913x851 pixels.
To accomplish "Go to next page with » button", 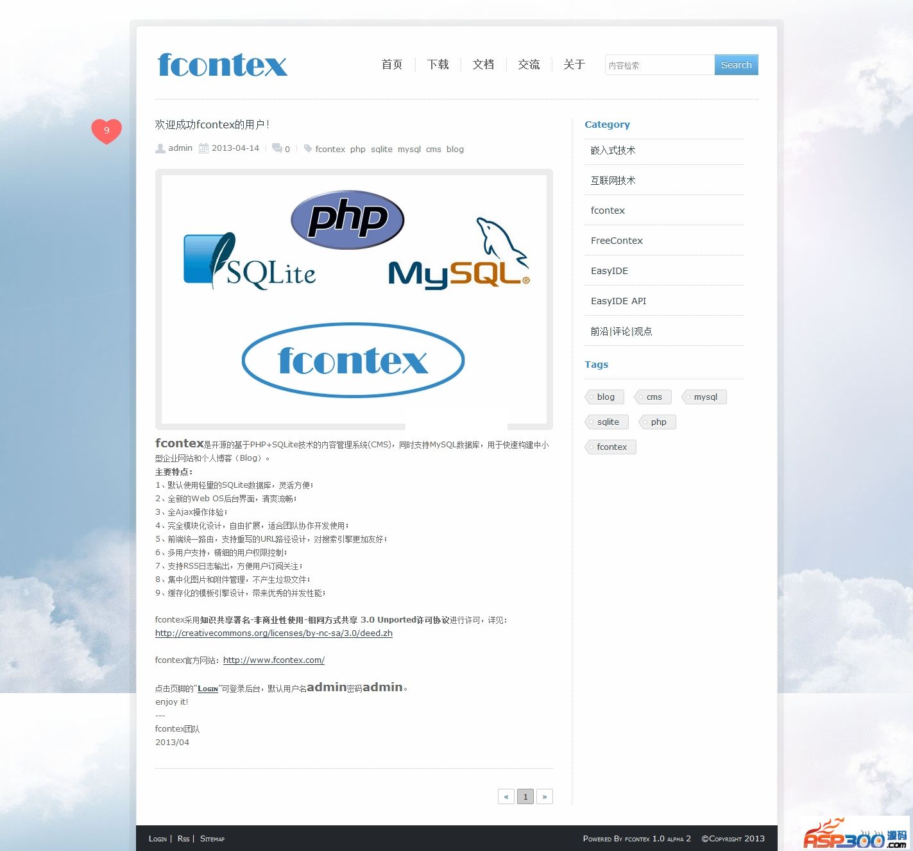I will pyautogui.click(x=545, y=796).
